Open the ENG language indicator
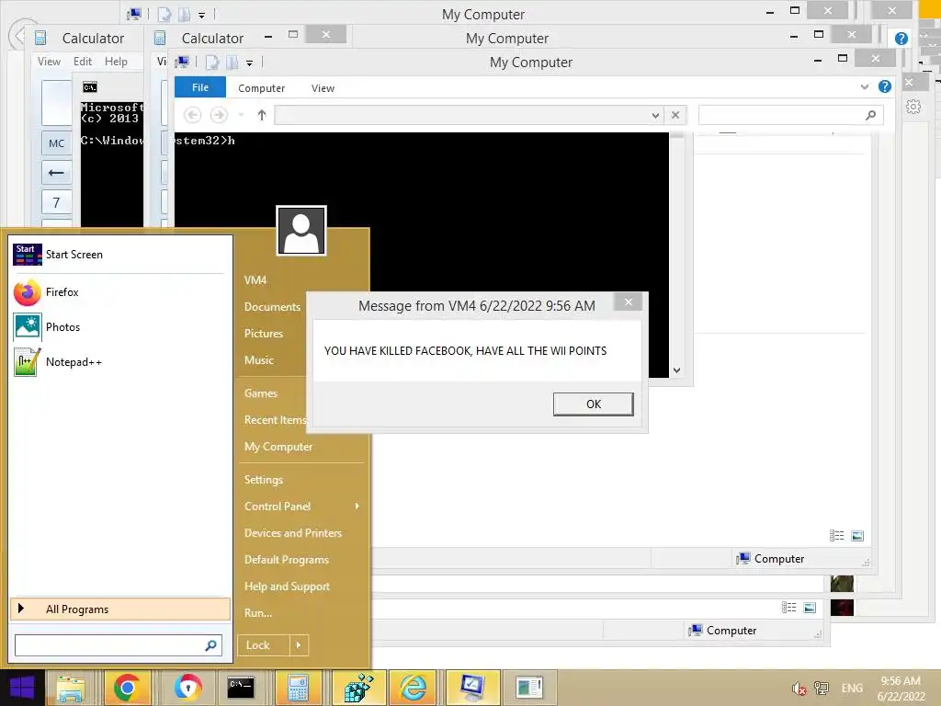Image resolution: width=941 pixels, height=706 pixels. (x=852, y=688)
